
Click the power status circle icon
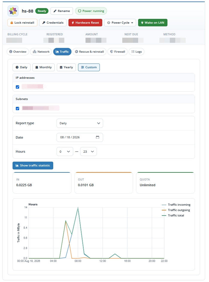80,11
